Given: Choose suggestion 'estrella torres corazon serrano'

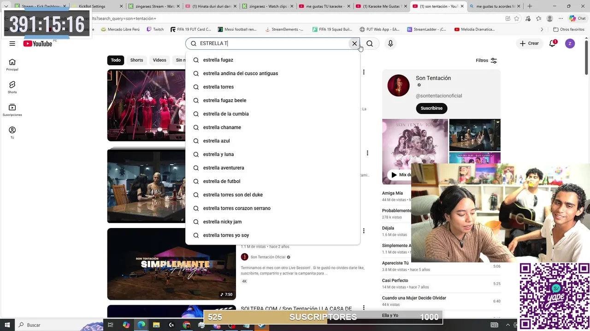Looking at the screenshot, I should (272, 208).
